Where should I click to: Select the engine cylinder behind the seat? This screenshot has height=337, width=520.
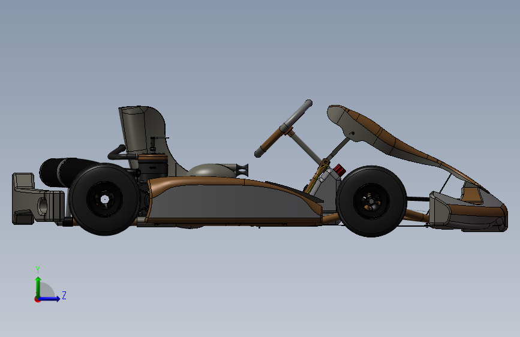152,168
